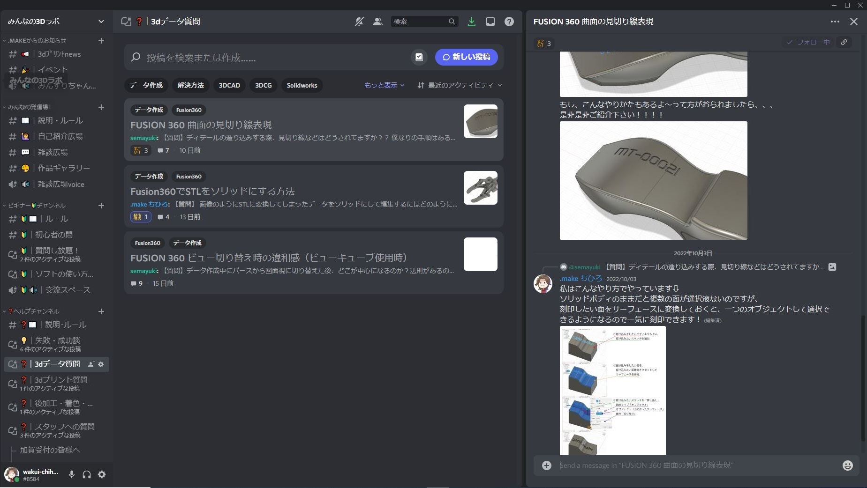Copy thread link icon
Screen dimensions: 867x488
pyautogui.click(x=844, y=42)
